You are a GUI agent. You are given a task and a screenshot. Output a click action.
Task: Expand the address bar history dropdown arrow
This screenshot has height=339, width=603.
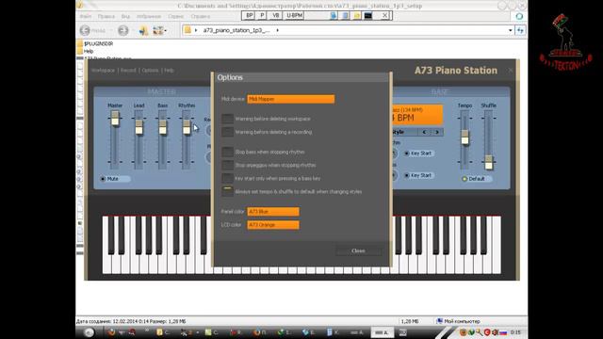pyautogui.click(x=510, y=30)
